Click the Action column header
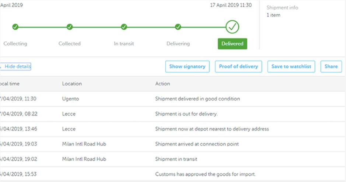346x182 pixels. tap(162, 84)
